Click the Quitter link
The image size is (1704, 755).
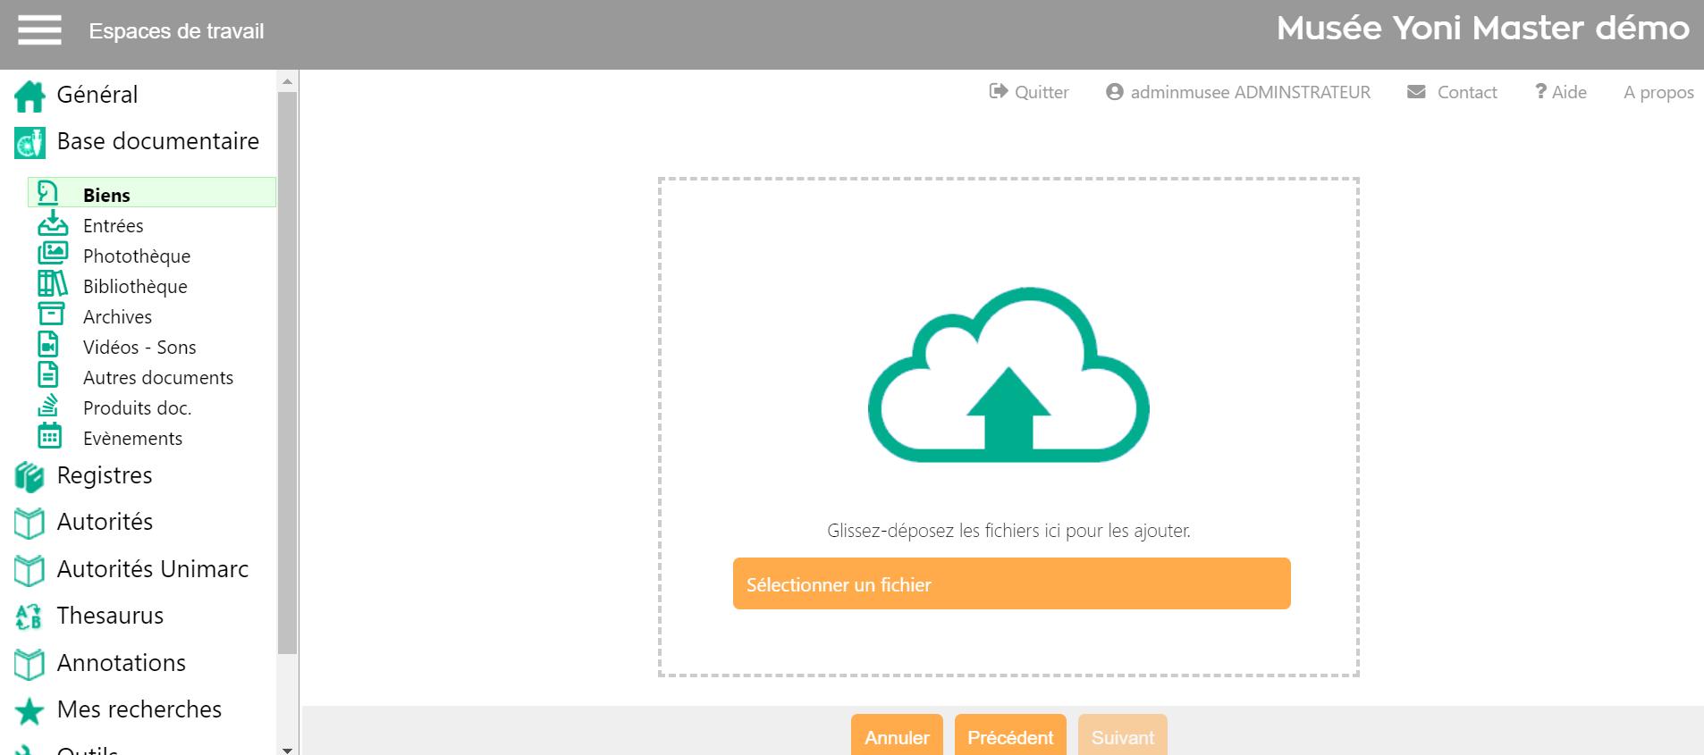click(x=1029, y=92)
